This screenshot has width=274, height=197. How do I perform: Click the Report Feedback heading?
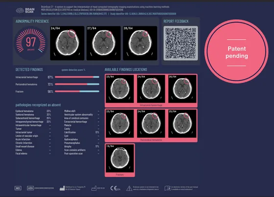tap(176, 22)
